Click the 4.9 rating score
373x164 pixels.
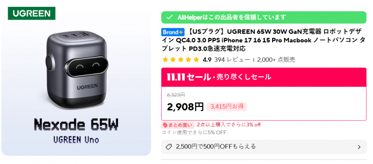point(207,60)
